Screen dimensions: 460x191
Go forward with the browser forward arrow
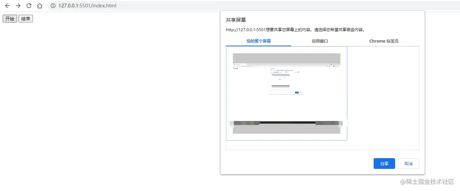point(18,6)
